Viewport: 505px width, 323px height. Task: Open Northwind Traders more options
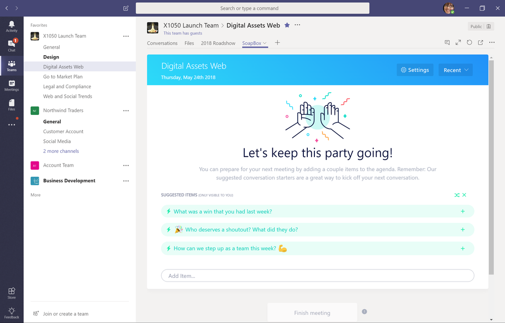point(126,111)
